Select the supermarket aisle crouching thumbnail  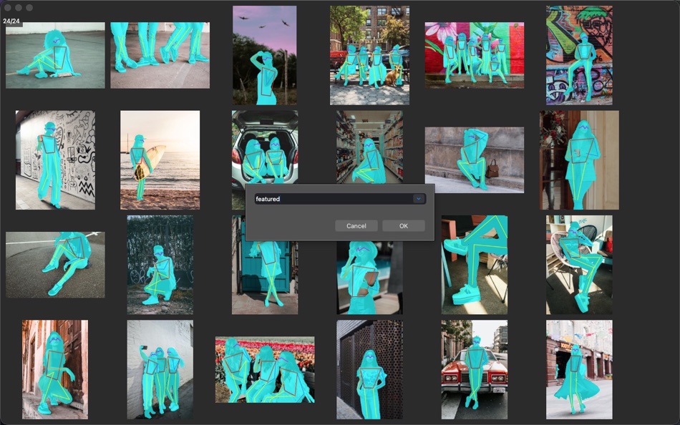[x=369, y=147]
